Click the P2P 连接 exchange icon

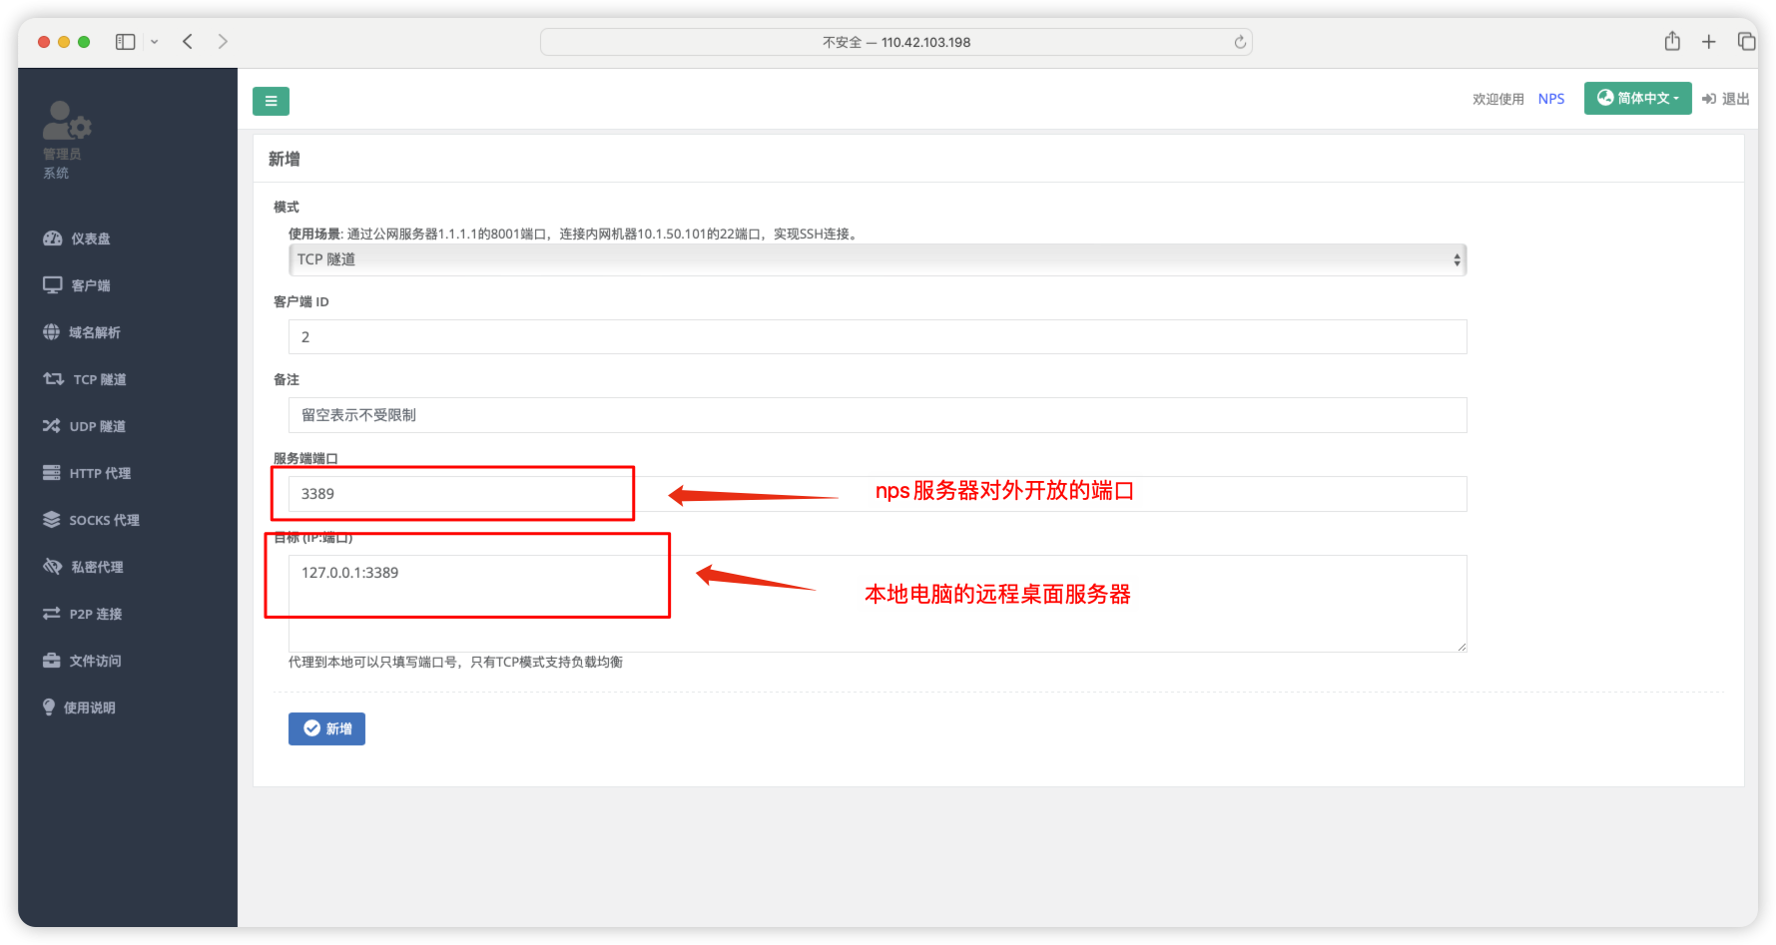click(51, 614)
